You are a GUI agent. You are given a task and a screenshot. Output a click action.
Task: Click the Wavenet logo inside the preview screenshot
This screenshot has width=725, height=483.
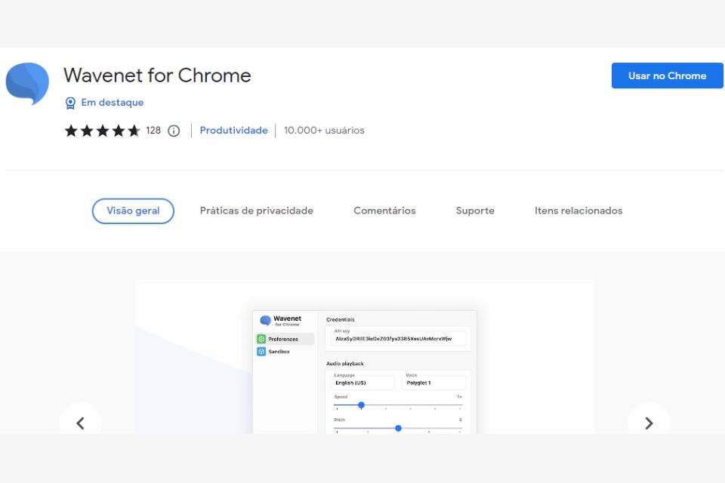tap(266, 319)
